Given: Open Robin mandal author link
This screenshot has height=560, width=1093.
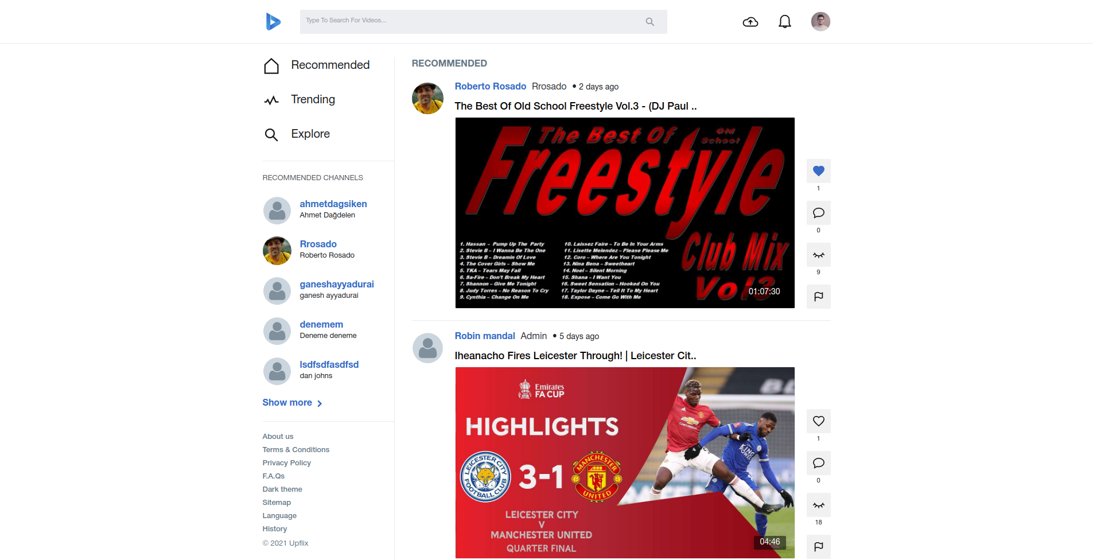Looking at the screenshot, I should [485, 336].
